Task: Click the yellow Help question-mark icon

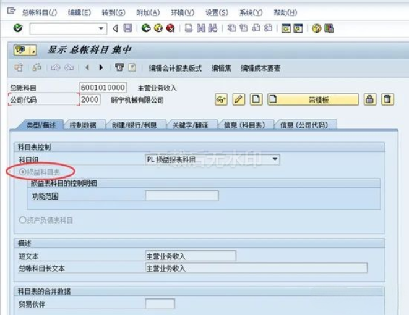Action: tap(316, 28)
